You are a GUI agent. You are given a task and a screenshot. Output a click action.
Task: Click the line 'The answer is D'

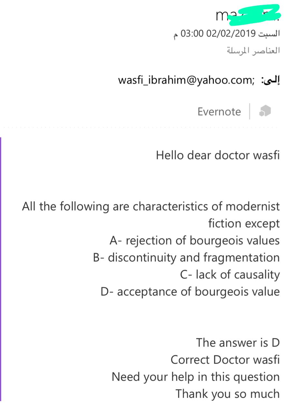[x=238, y=343]
